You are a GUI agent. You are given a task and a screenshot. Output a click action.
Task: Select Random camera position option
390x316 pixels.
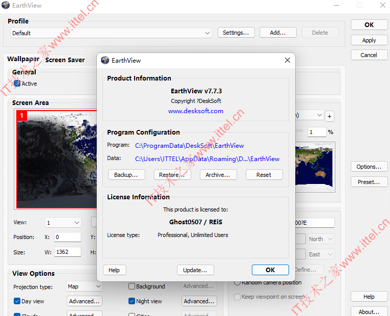[237, 282]
